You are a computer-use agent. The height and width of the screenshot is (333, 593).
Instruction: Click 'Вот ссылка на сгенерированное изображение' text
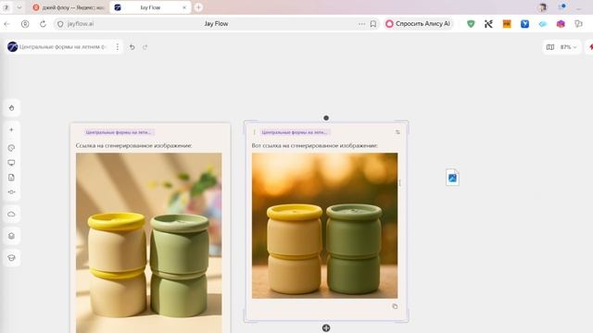pos(315,145)
